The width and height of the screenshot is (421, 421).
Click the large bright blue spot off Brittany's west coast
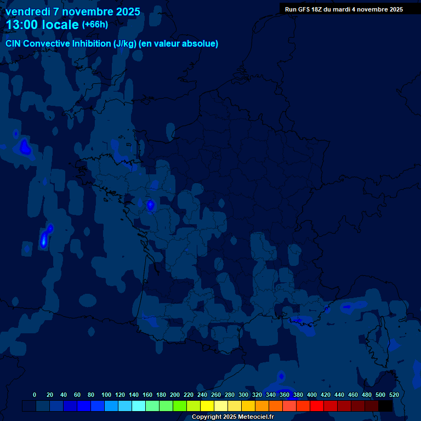(x=25, y=147)
